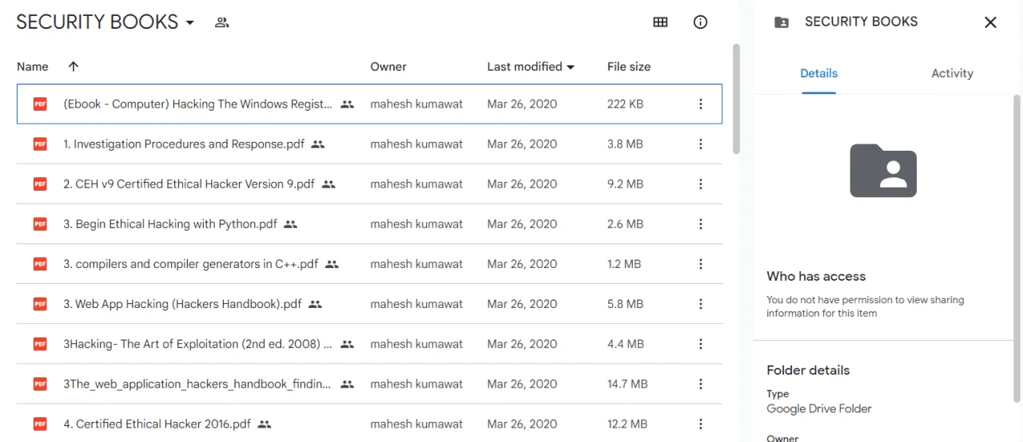Select file 2. CEH v9 Certified Ethical Hacker Version 9.pdf
This screenshot has height=442, width=1023.
pyautogui.click(x=369, y=184)
